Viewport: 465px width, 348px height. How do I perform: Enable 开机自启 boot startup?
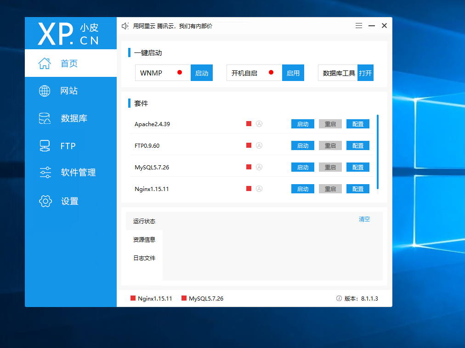[x=293, y=72]
